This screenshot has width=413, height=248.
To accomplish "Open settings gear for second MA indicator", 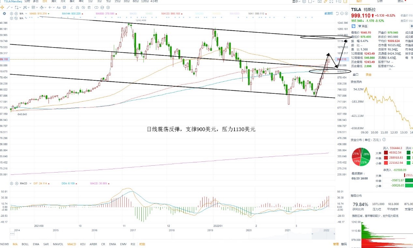I will [x=11, y=18].
